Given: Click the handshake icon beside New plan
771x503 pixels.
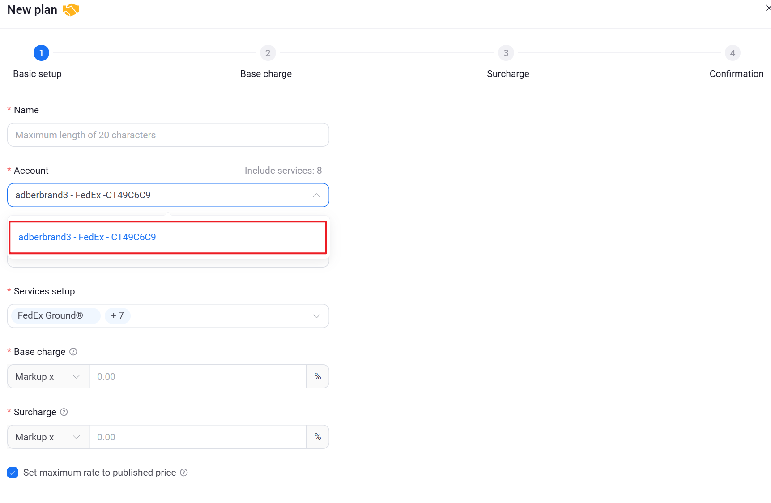Looking at the screenshot, I should [x=71, y=10].
